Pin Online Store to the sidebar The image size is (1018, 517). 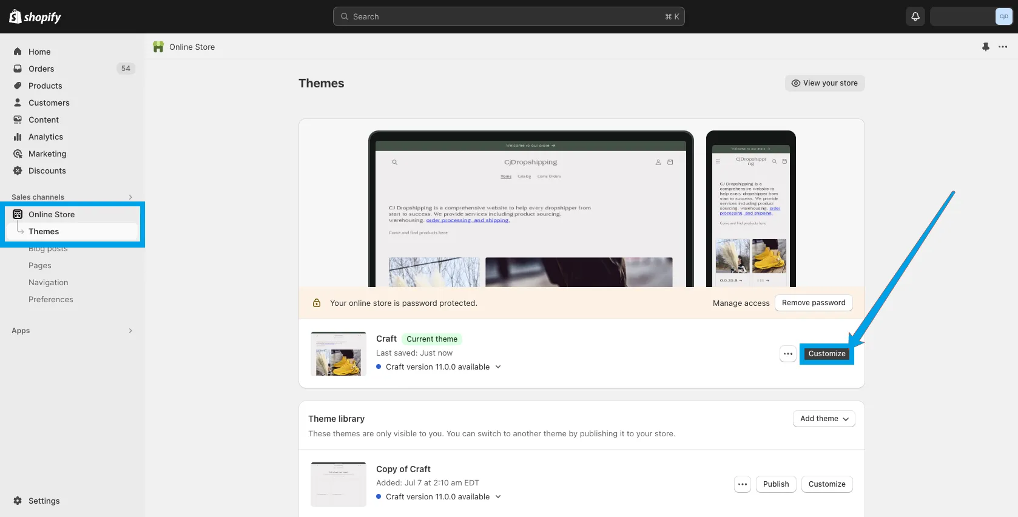pos(986,47)
